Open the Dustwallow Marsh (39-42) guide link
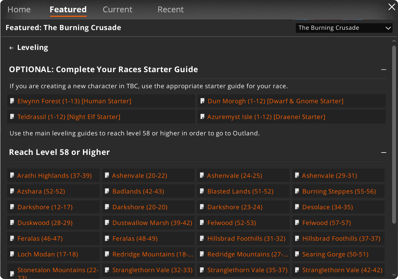 [x=152, y=223]
